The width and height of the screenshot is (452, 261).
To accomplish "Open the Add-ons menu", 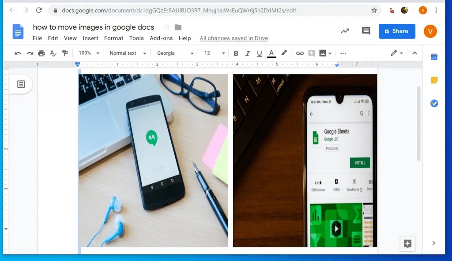I will click(161, 38).
